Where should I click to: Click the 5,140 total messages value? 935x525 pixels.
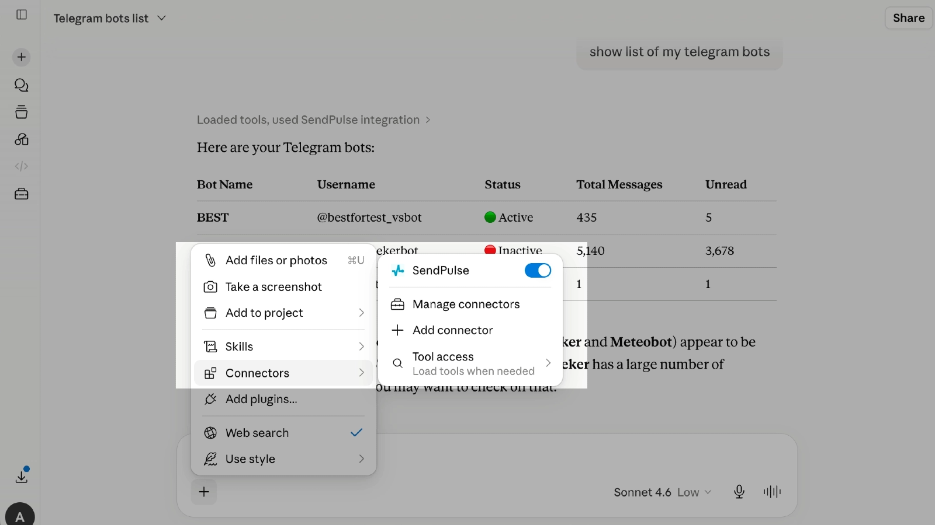click(x=591, y=251)
